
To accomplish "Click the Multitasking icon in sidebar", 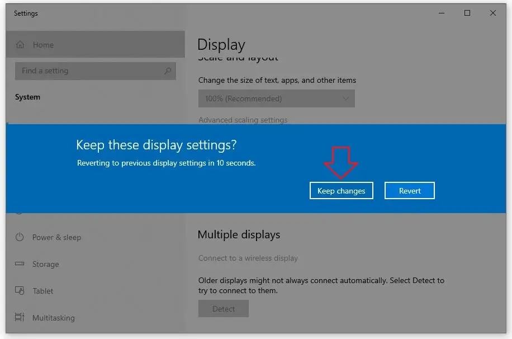I will click(20, 318).
